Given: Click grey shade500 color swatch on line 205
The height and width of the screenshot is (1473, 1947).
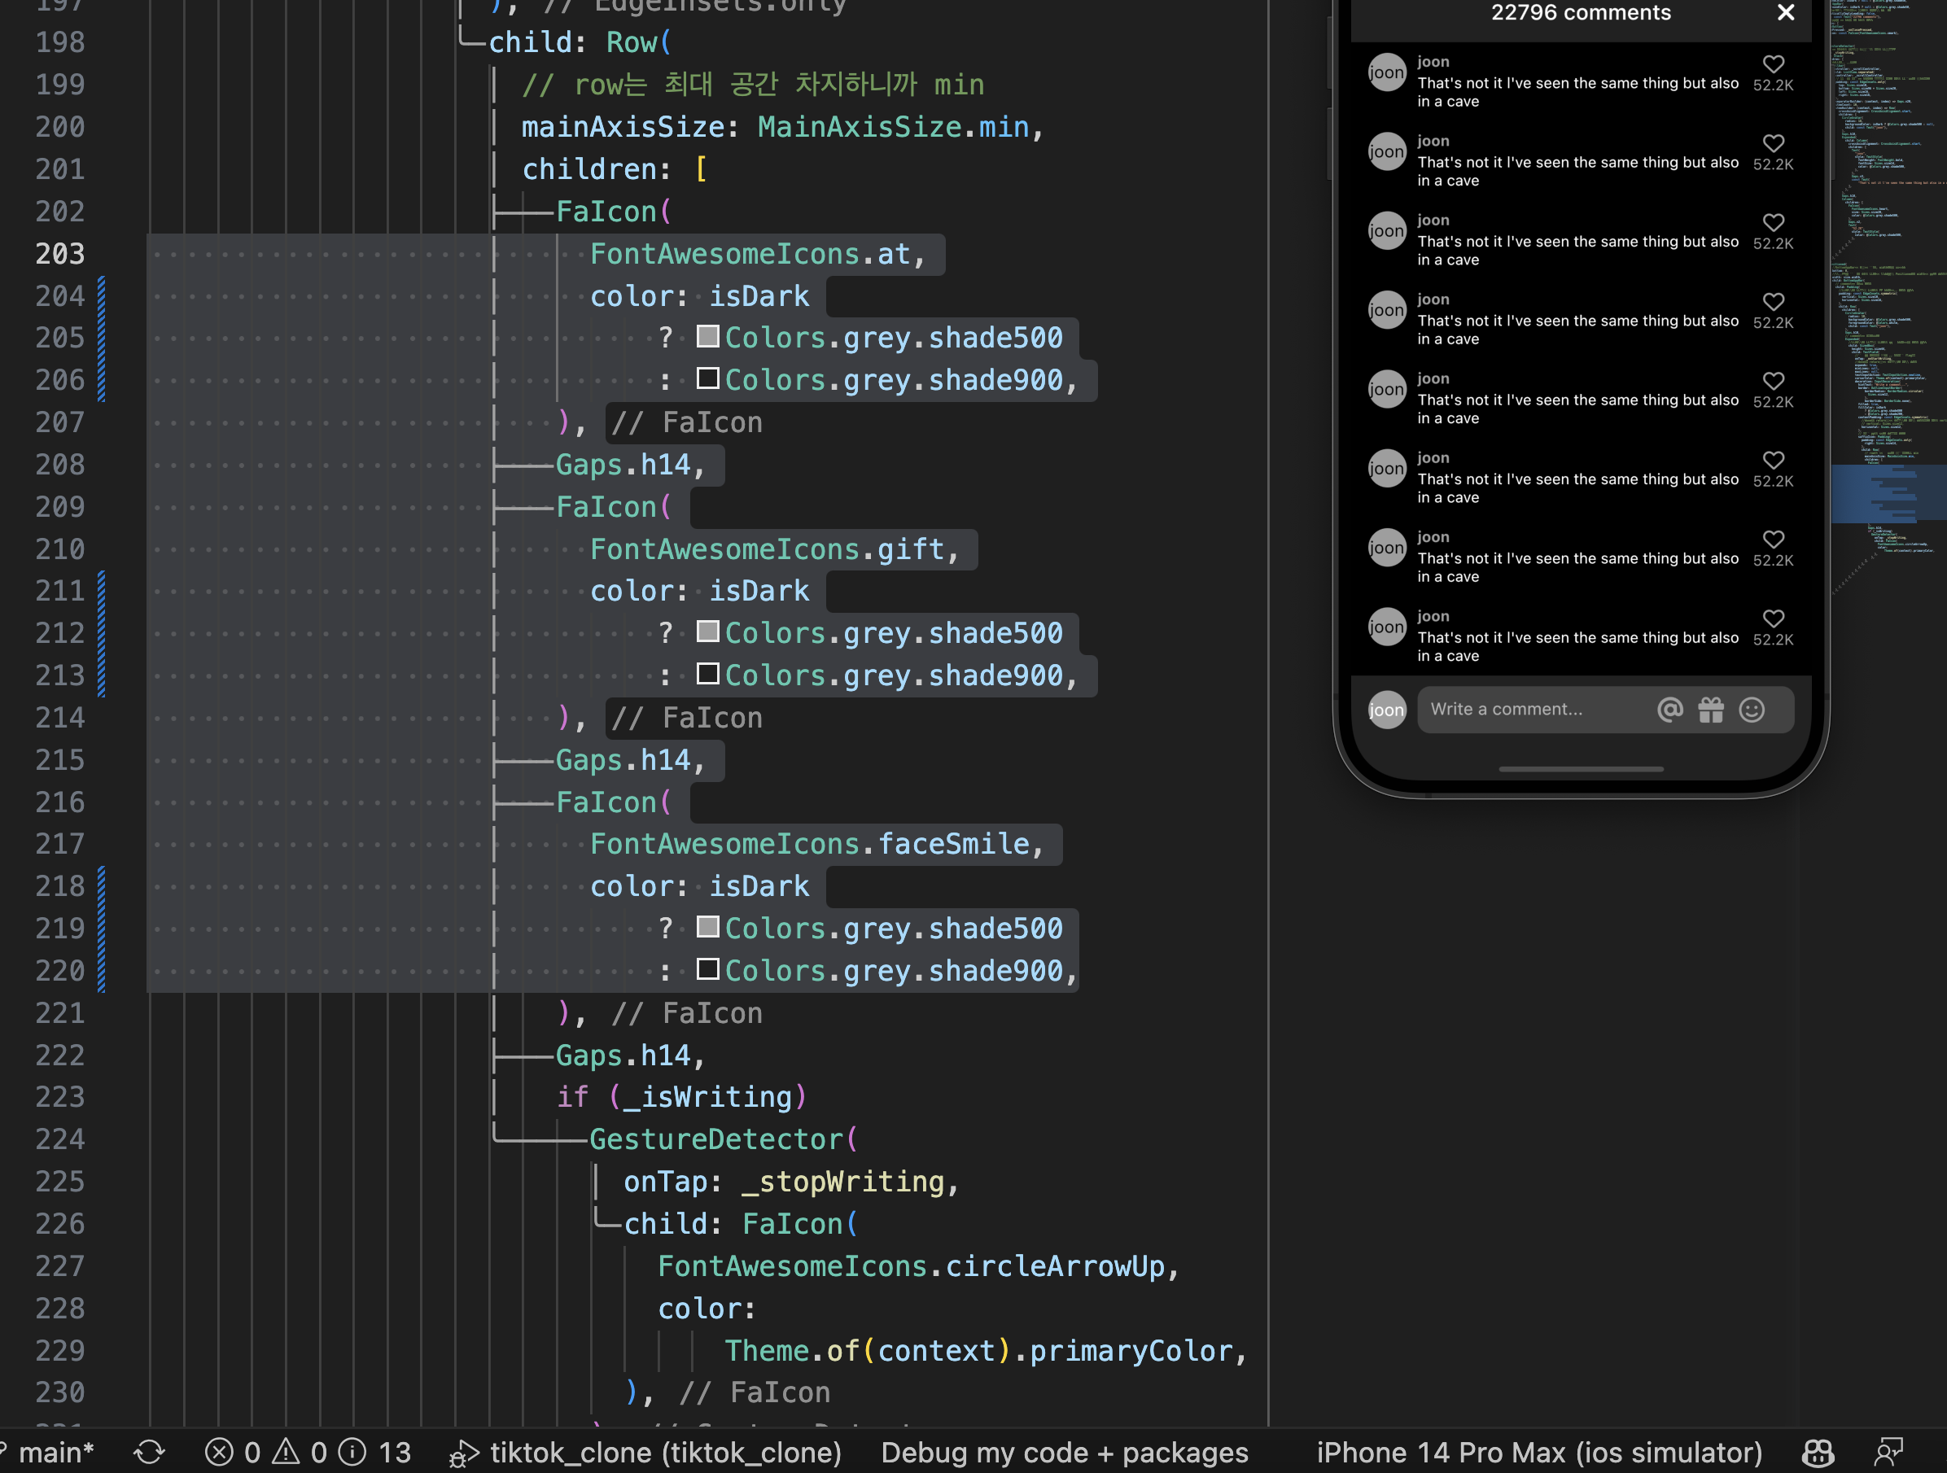Looking at the screenshot, I should click(707, 337).
